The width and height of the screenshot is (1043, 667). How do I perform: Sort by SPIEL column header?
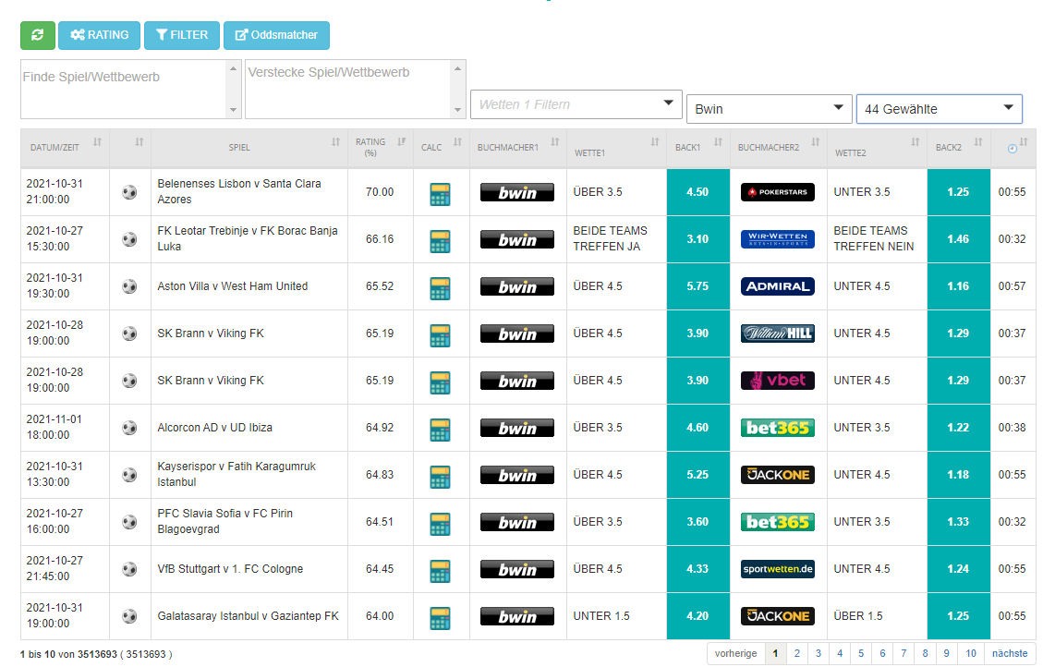pos(249,148)
